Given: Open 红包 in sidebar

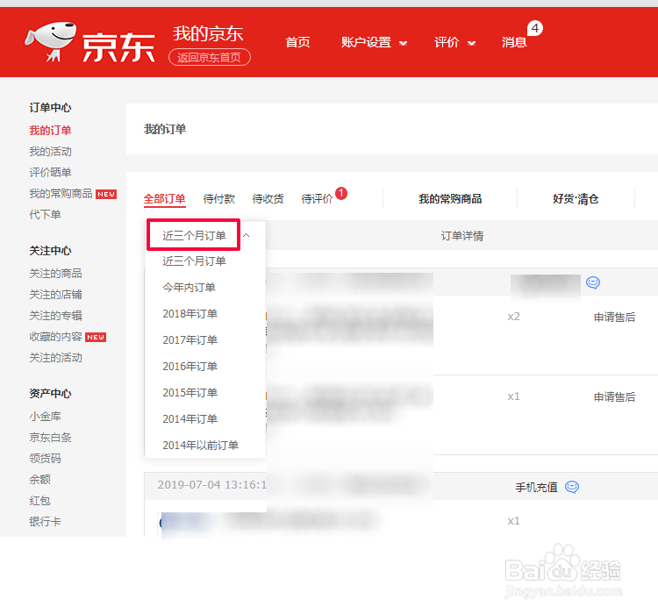Looking at the screenshot, I should (39, 500).
